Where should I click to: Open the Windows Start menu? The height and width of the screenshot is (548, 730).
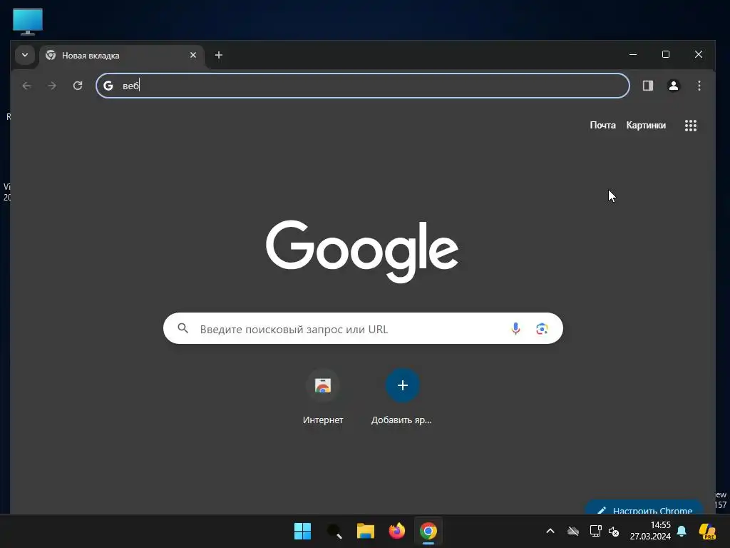point(302,531)
